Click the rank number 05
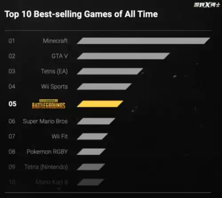Viewport: 222px width, 198px height. point(12,104)
